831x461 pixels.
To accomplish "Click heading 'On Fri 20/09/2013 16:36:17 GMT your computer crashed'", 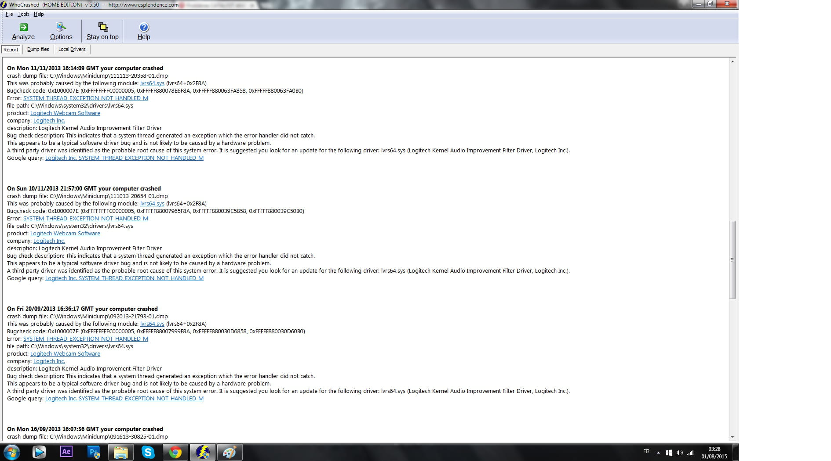I will pos(82,309).
